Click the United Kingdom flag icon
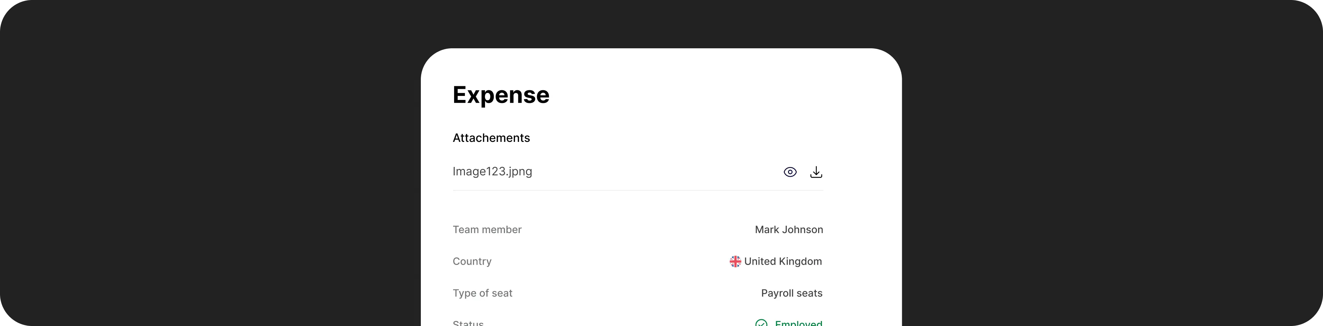The width and height of the screenshot is (1323, 326). tap(735, 261)
